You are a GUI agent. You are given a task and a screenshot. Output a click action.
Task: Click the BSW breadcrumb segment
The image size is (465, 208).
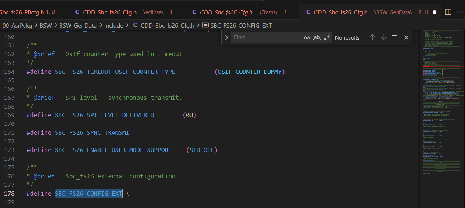46,25
